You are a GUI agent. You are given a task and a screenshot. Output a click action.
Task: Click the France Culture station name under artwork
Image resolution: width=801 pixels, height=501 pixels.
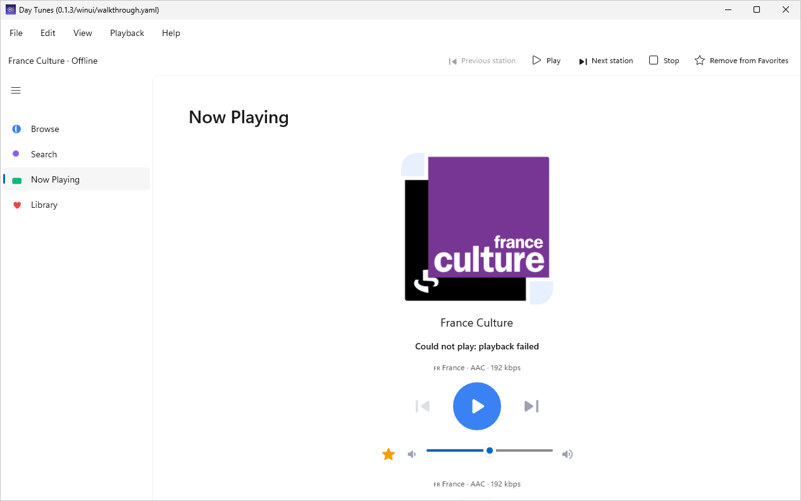[x=477, y=323]
